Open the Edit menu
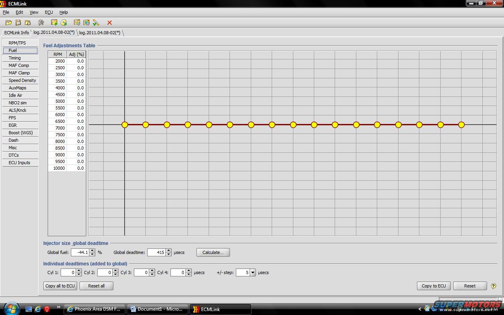The width and height of the screenshot is (504, 315). point(19,12)
